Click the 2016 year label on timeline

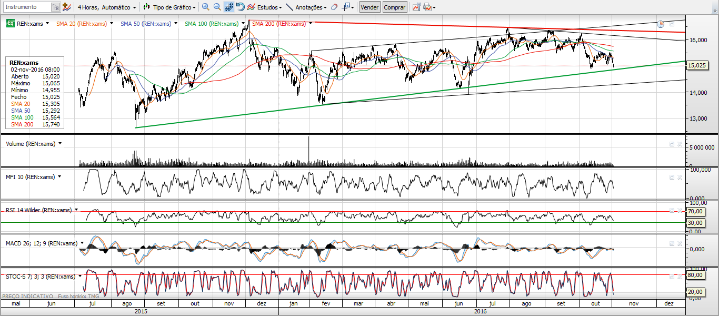[481, 311]
